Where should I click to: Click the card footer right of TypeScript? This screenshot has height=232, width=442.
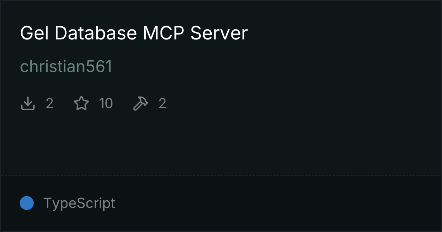[278, 203]
